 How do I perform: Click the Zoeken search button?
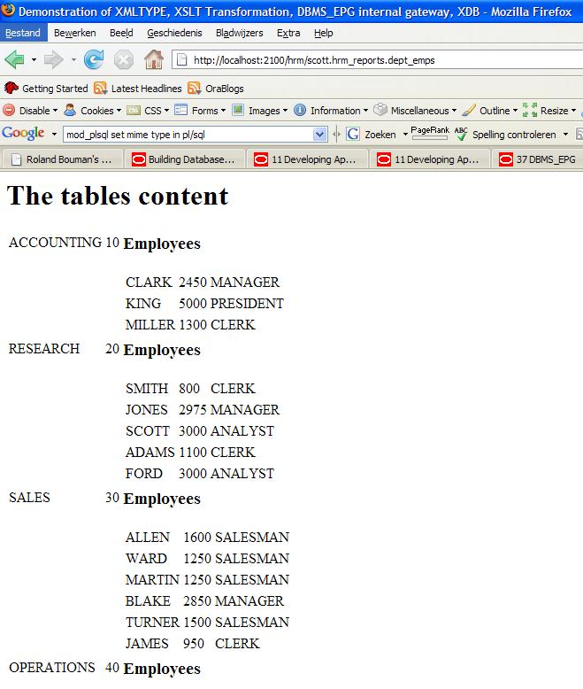pos(372,135)
